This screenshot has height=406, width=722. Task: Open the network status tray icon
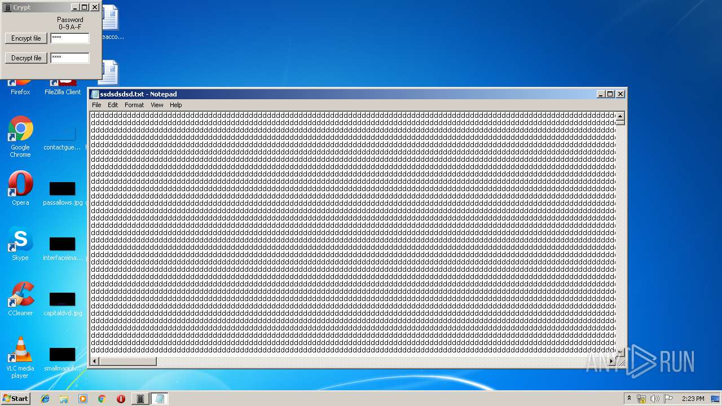[x=641, y=399]
